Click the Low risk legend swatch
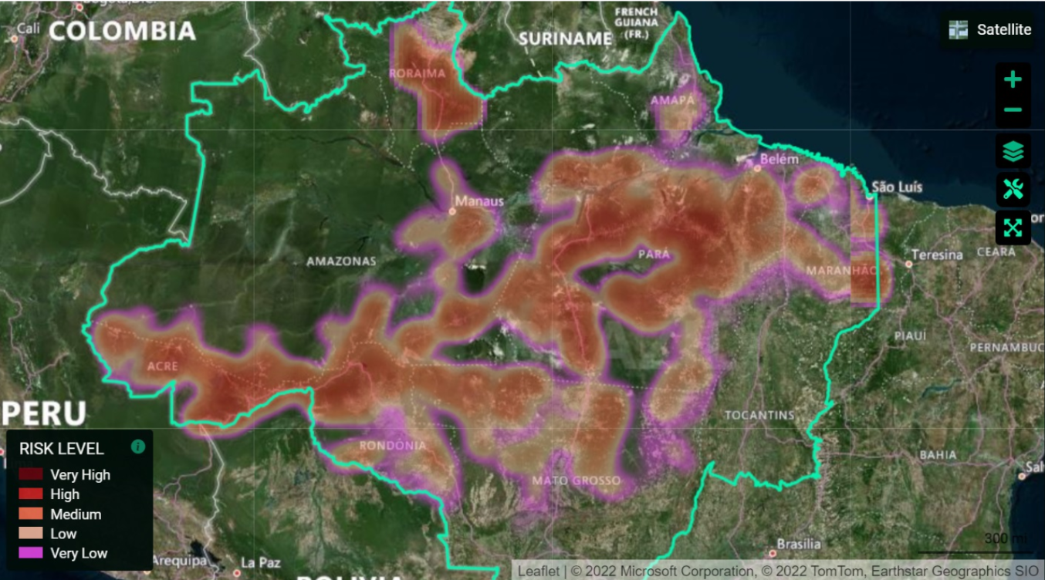This screenshot has width=1045, height=580. (x=31, y=534)
